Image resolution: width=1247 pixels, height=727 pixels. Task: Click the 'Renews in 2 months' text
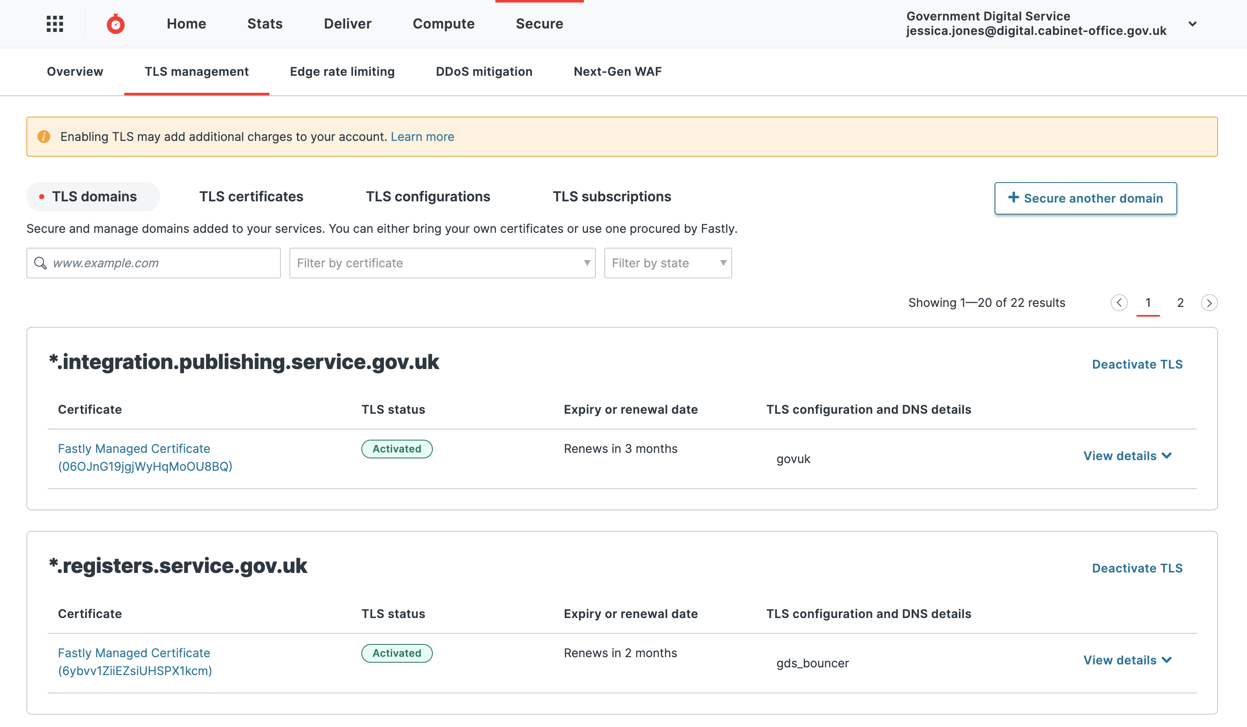point(620,653)
